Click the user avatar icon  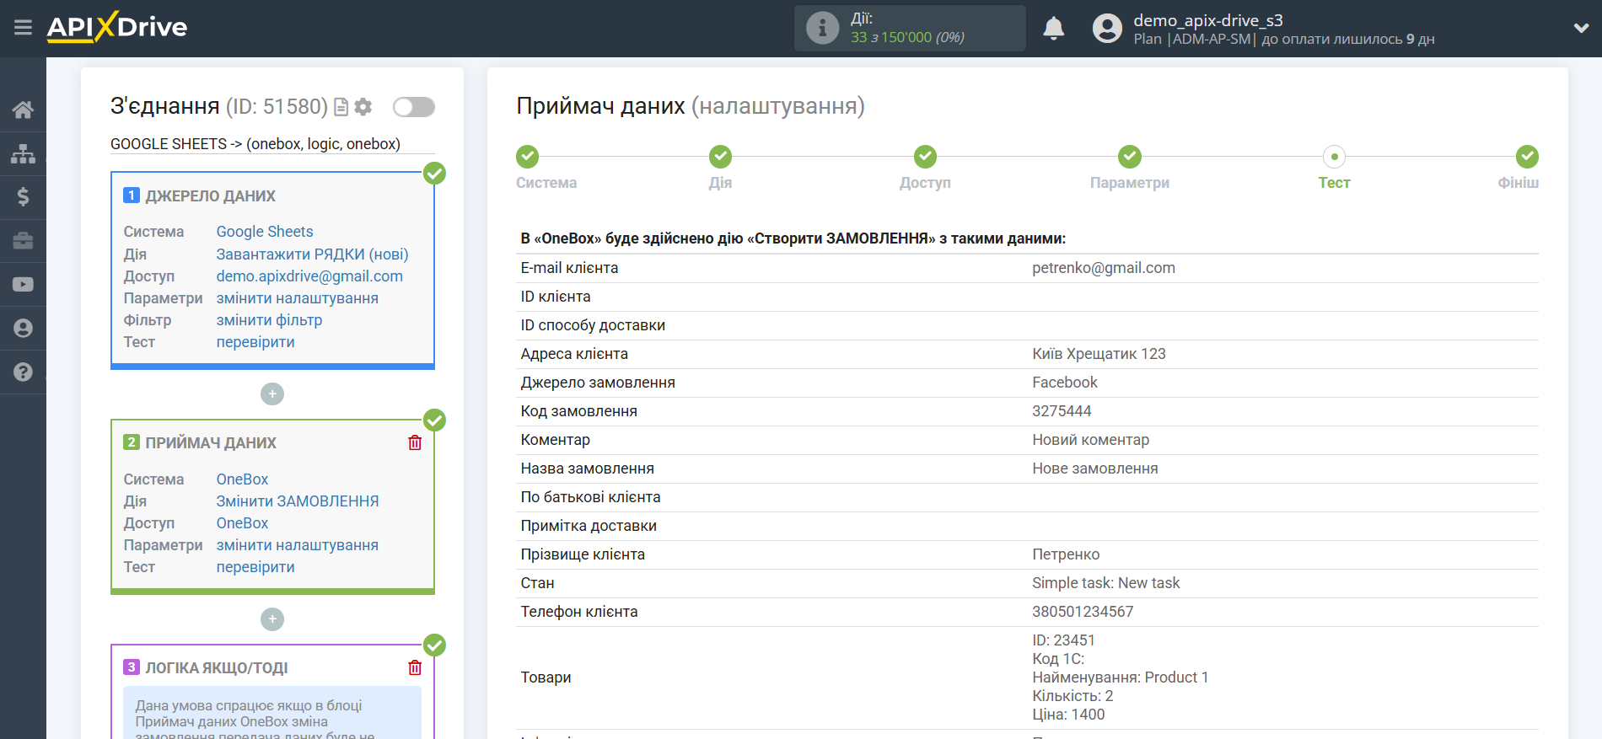pos(1107,29)
